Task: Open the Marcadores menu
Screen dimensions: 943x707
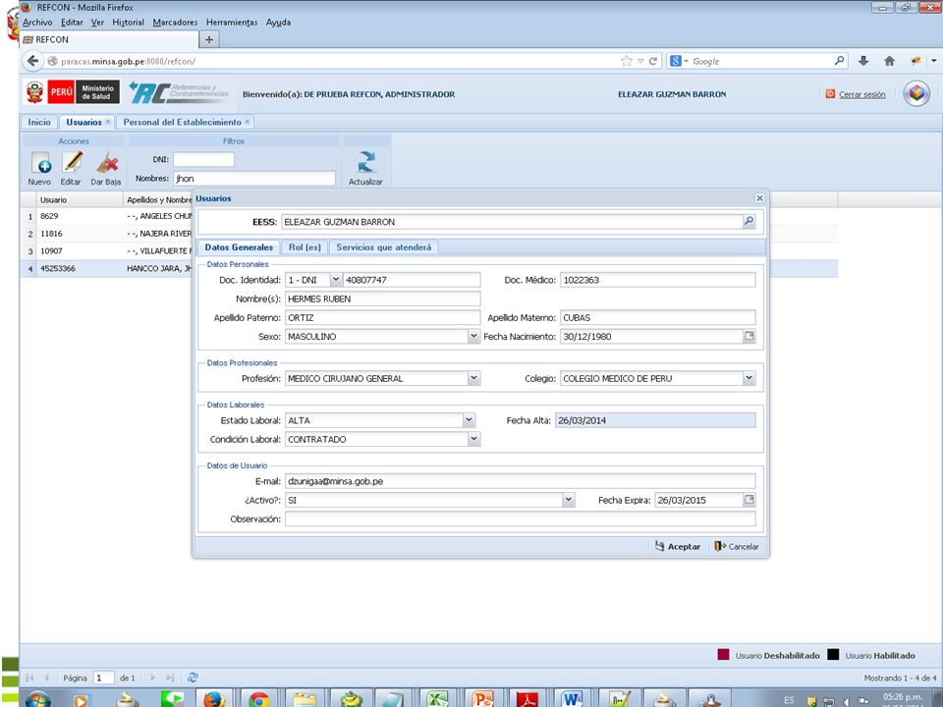Action: [x=175, y=23]
